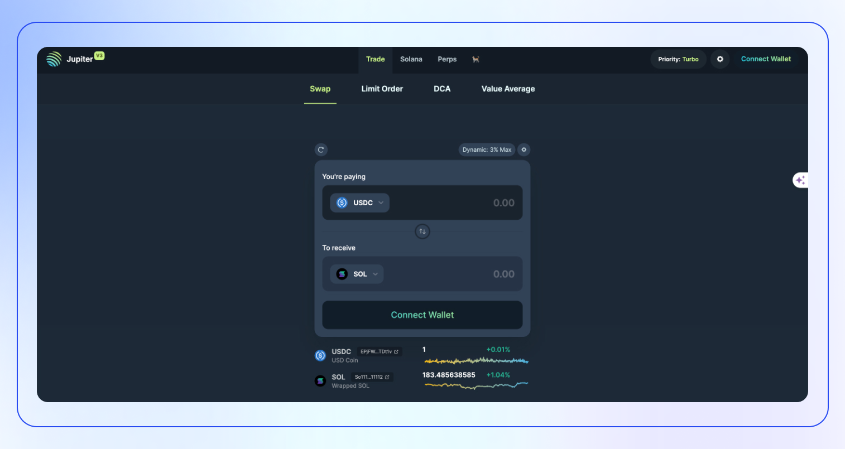Open the EPjFW...TDt1v address link

pos(380,352)
